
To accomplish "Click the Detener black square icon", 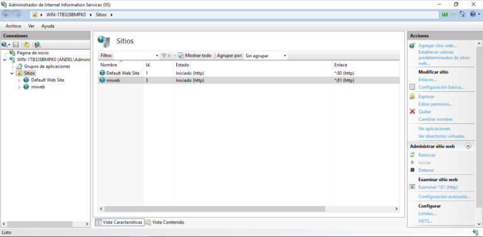I will pos(413,170).
